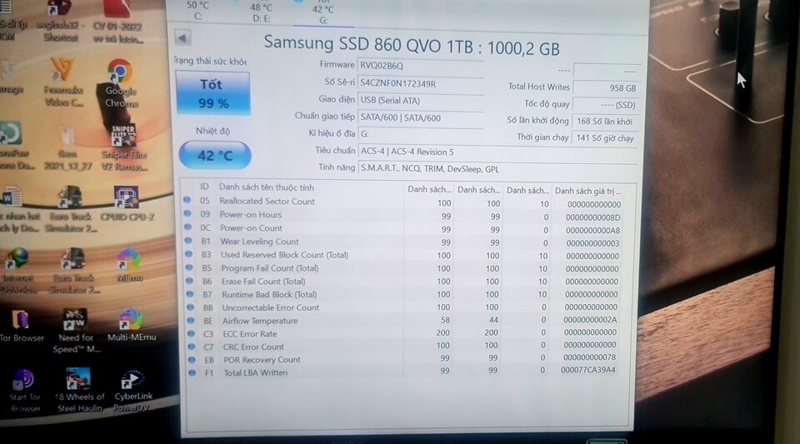This screenshot has height=444, width=800.
Task: Select the G: drive tab at 42 °C
Action: pyautogui.click(x=323, y=14)
